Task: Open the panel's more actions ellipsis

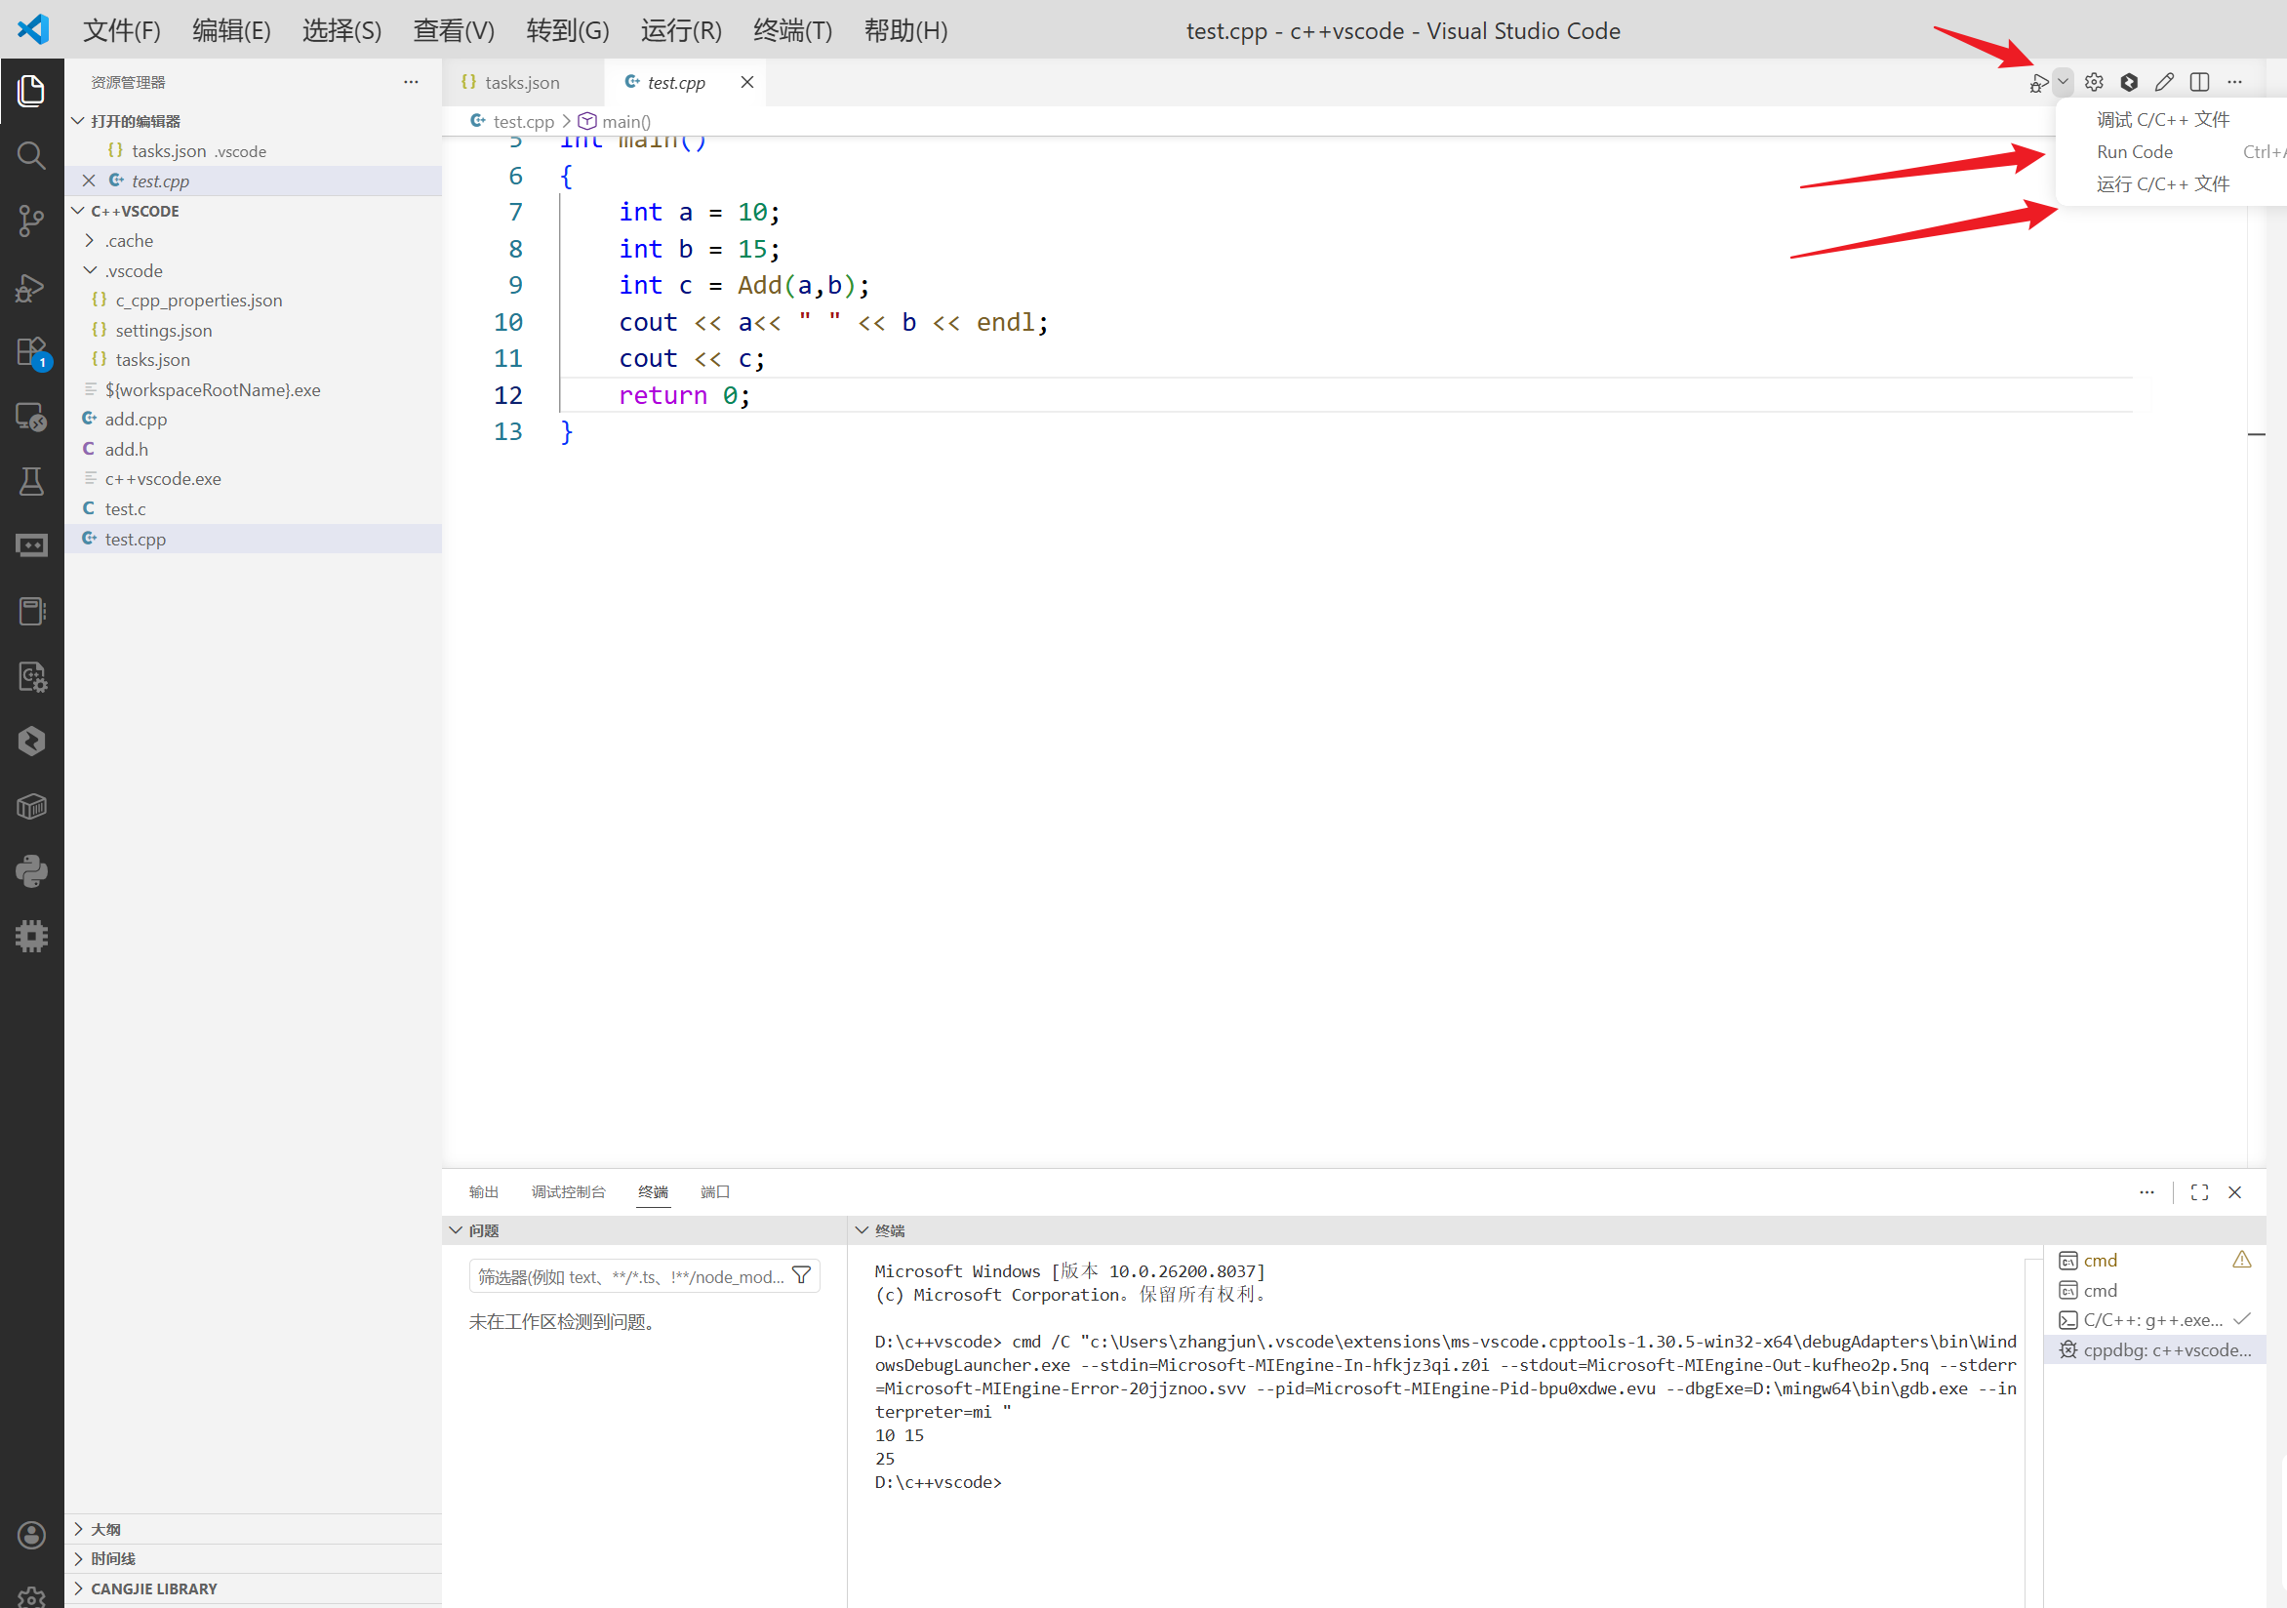Action: [2147, 1192]
